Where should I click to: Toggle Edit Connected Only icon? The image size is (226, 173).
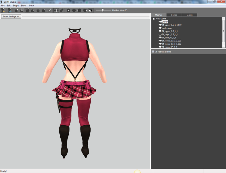(62, 10)
